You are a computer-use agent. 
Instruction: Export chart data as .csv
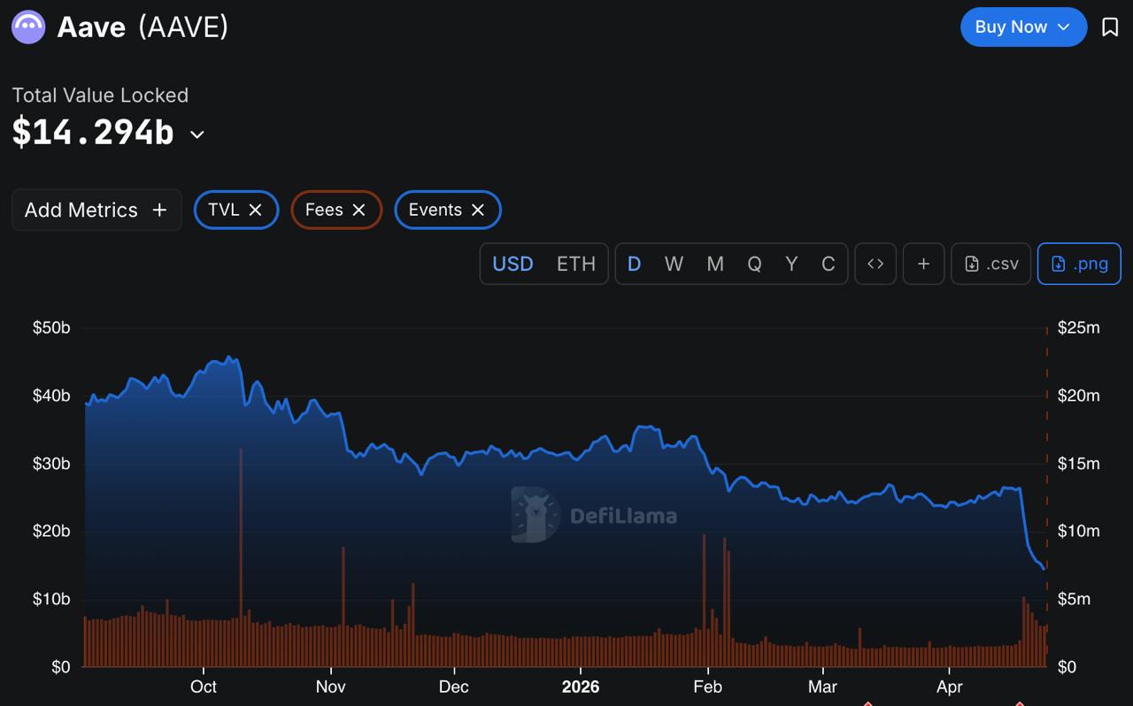(990, 263)
